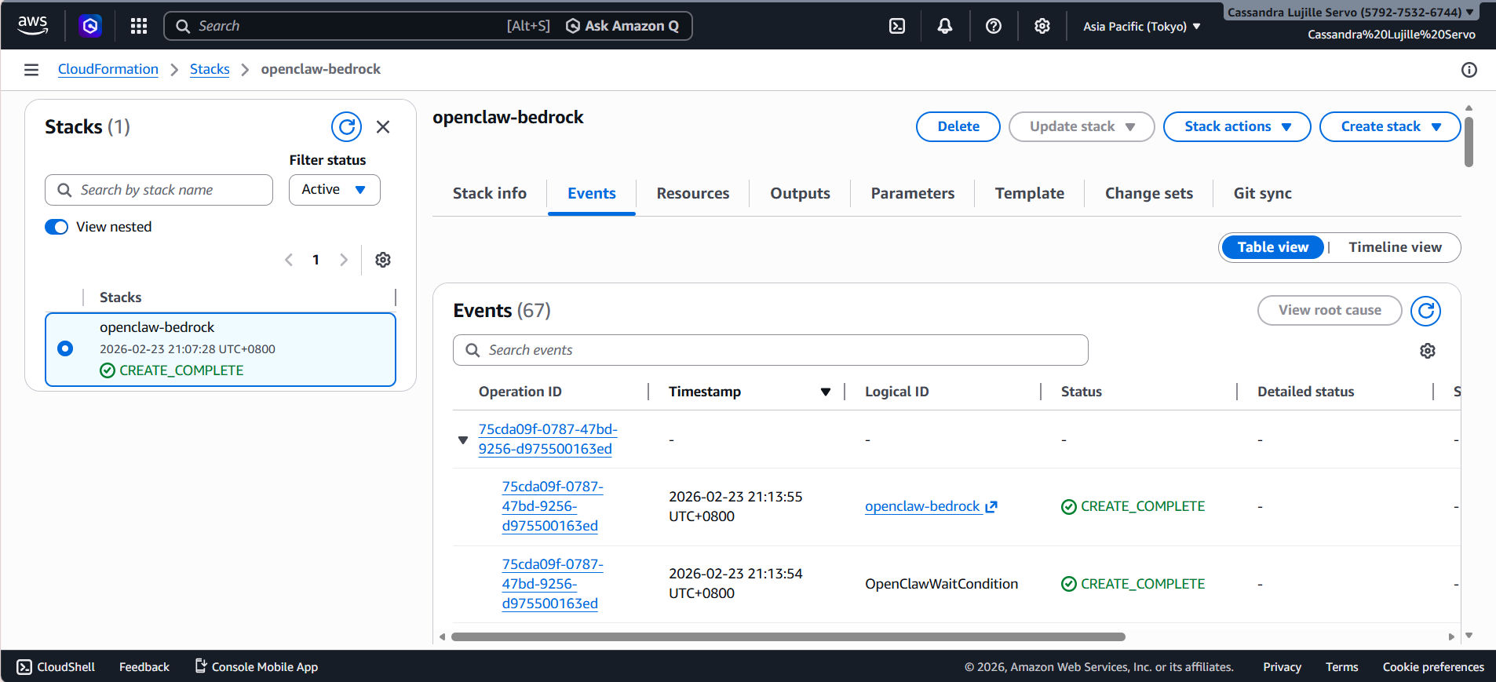
Task: Open the Terms footer link
Action: 1341,667
